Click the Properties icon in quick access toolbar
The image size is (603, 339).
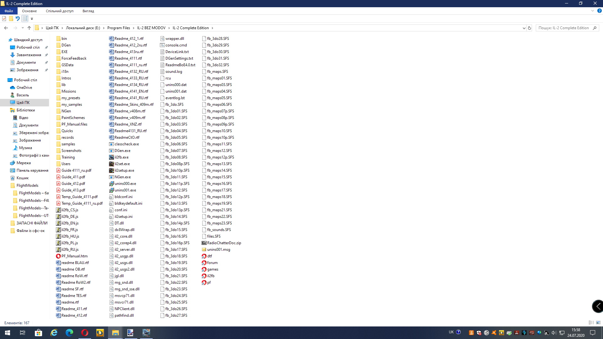point(4,19)
